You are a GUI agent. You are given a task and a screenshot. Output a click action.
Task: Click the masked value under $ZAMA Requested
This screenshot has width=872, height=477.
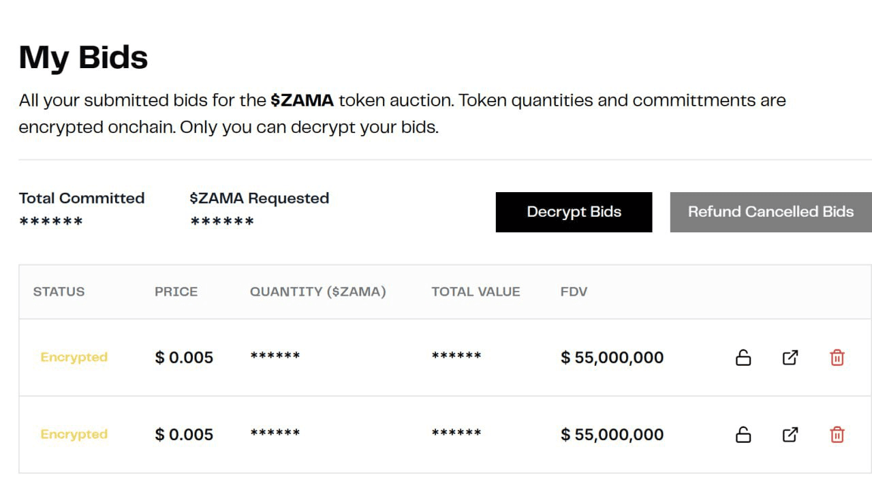[x=222, y=222]
